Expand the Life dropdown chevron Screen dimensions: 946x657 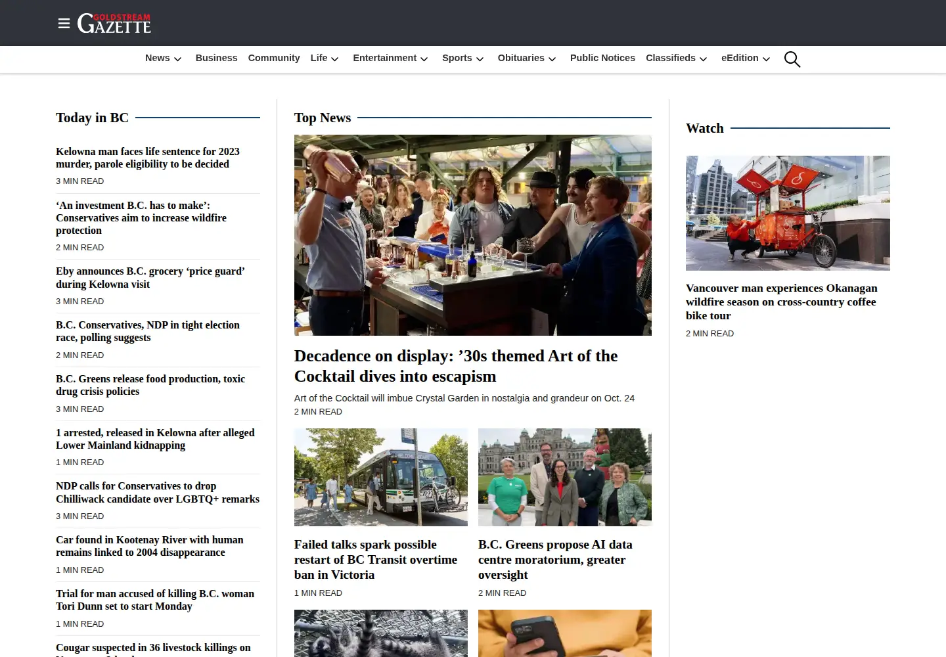click(335, 59)
